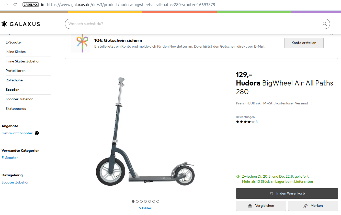The height and width of the screenshot is (215, 341).
Task: Click the Vergleichen button
Action: click(261, 206)
